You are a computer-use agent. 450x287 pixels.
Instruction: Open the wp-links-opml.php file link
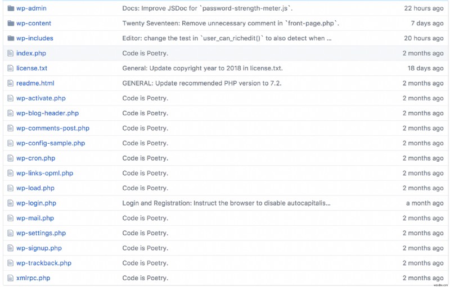(45, 174)
